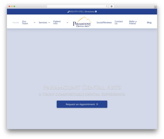Open the Patient Info menu item
Viewport: 164px width, 139px height.
(57, 22)
